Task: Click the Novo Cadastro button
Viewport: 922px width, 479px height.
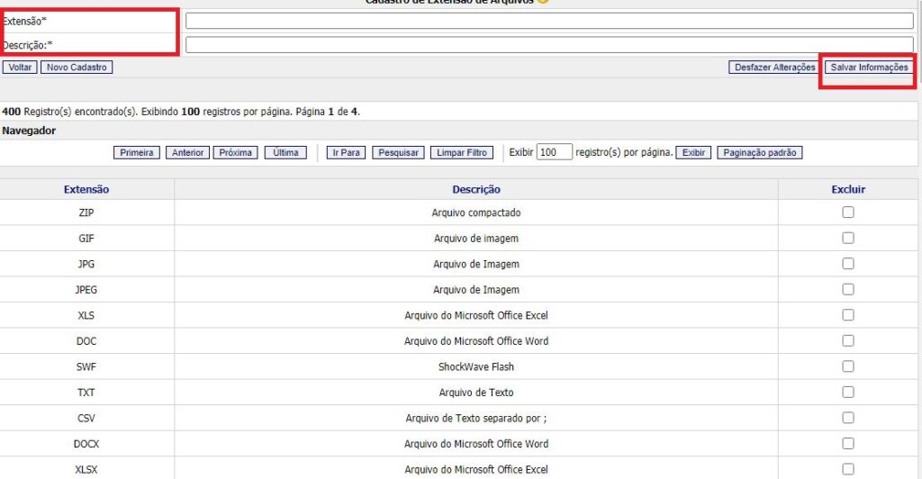Action: coord(77,68)
